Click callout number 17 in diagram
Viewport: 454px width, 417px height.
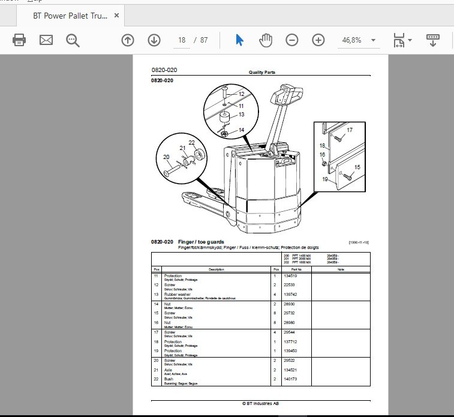coord(350,130)
